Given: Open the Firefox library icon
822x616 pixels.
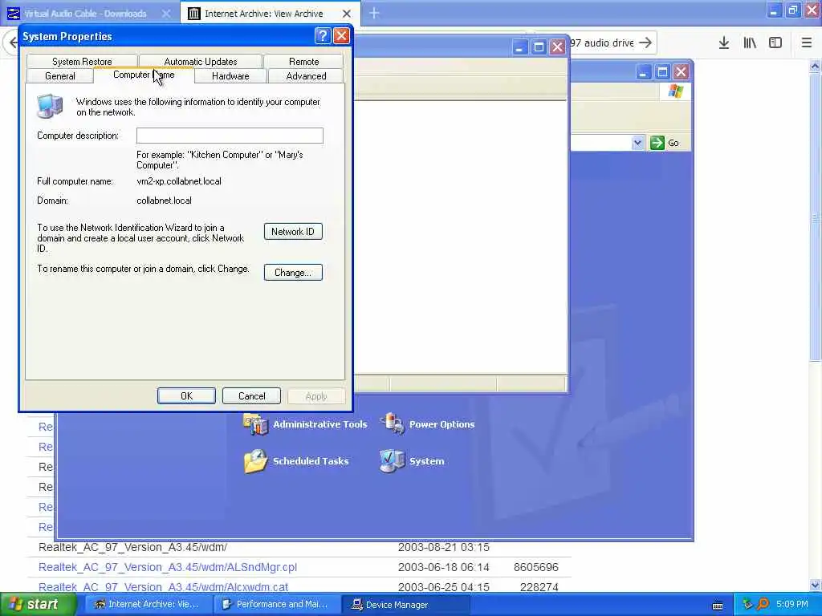Looking at the screenshot, I should click(x=750, y=43).
